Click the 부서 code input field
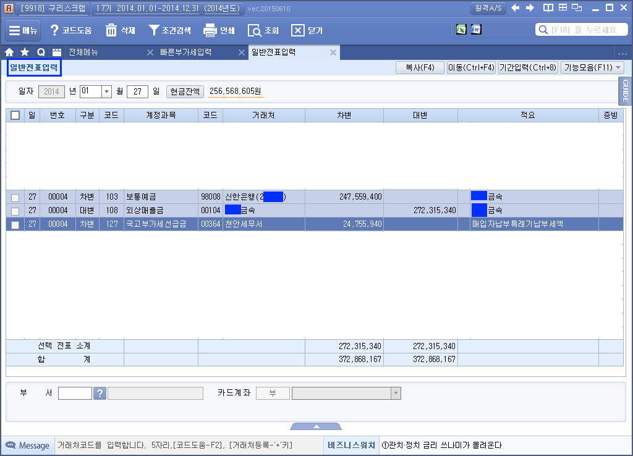 point(75,393)
